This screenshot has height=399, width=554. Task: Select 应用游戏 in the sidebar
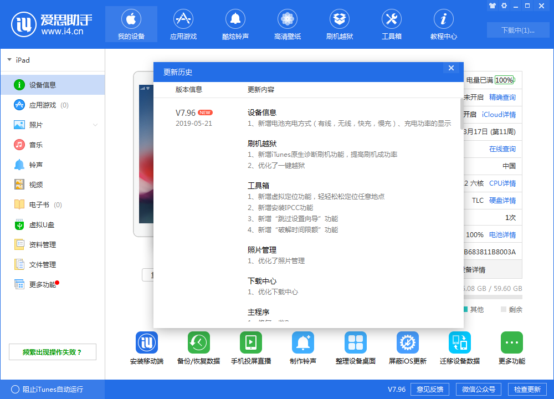(53, 105)
